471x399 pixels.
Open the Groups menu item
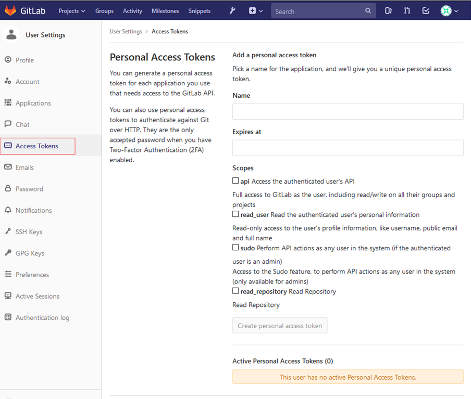[105, 11]
